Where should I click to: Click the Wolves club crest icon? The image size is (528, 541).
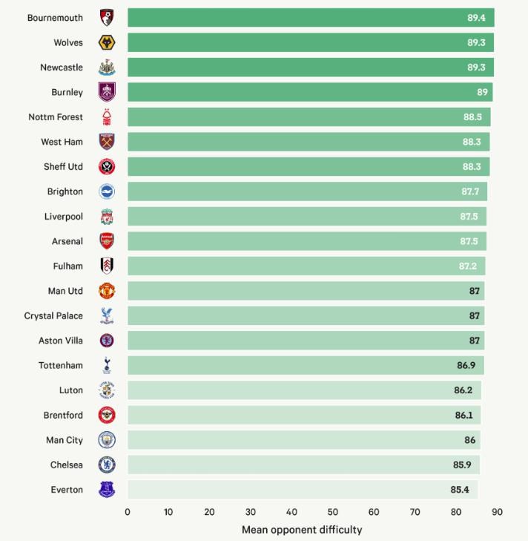tap(107, 42)
